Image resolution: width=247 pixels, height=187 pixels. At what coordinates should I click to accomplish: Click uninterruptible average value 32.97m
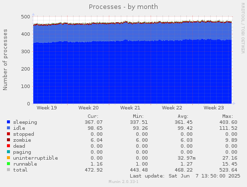(186, 158)
